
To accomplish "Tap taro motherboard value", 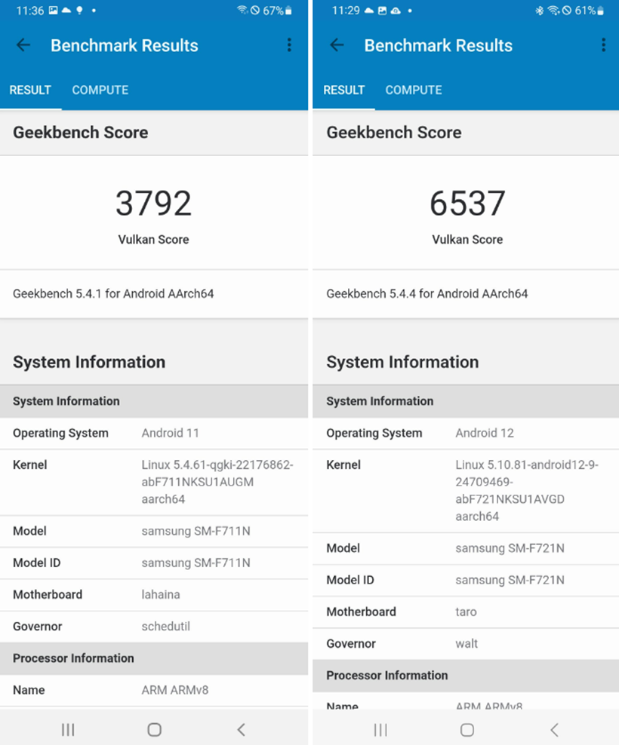I will tap(466, 612).
